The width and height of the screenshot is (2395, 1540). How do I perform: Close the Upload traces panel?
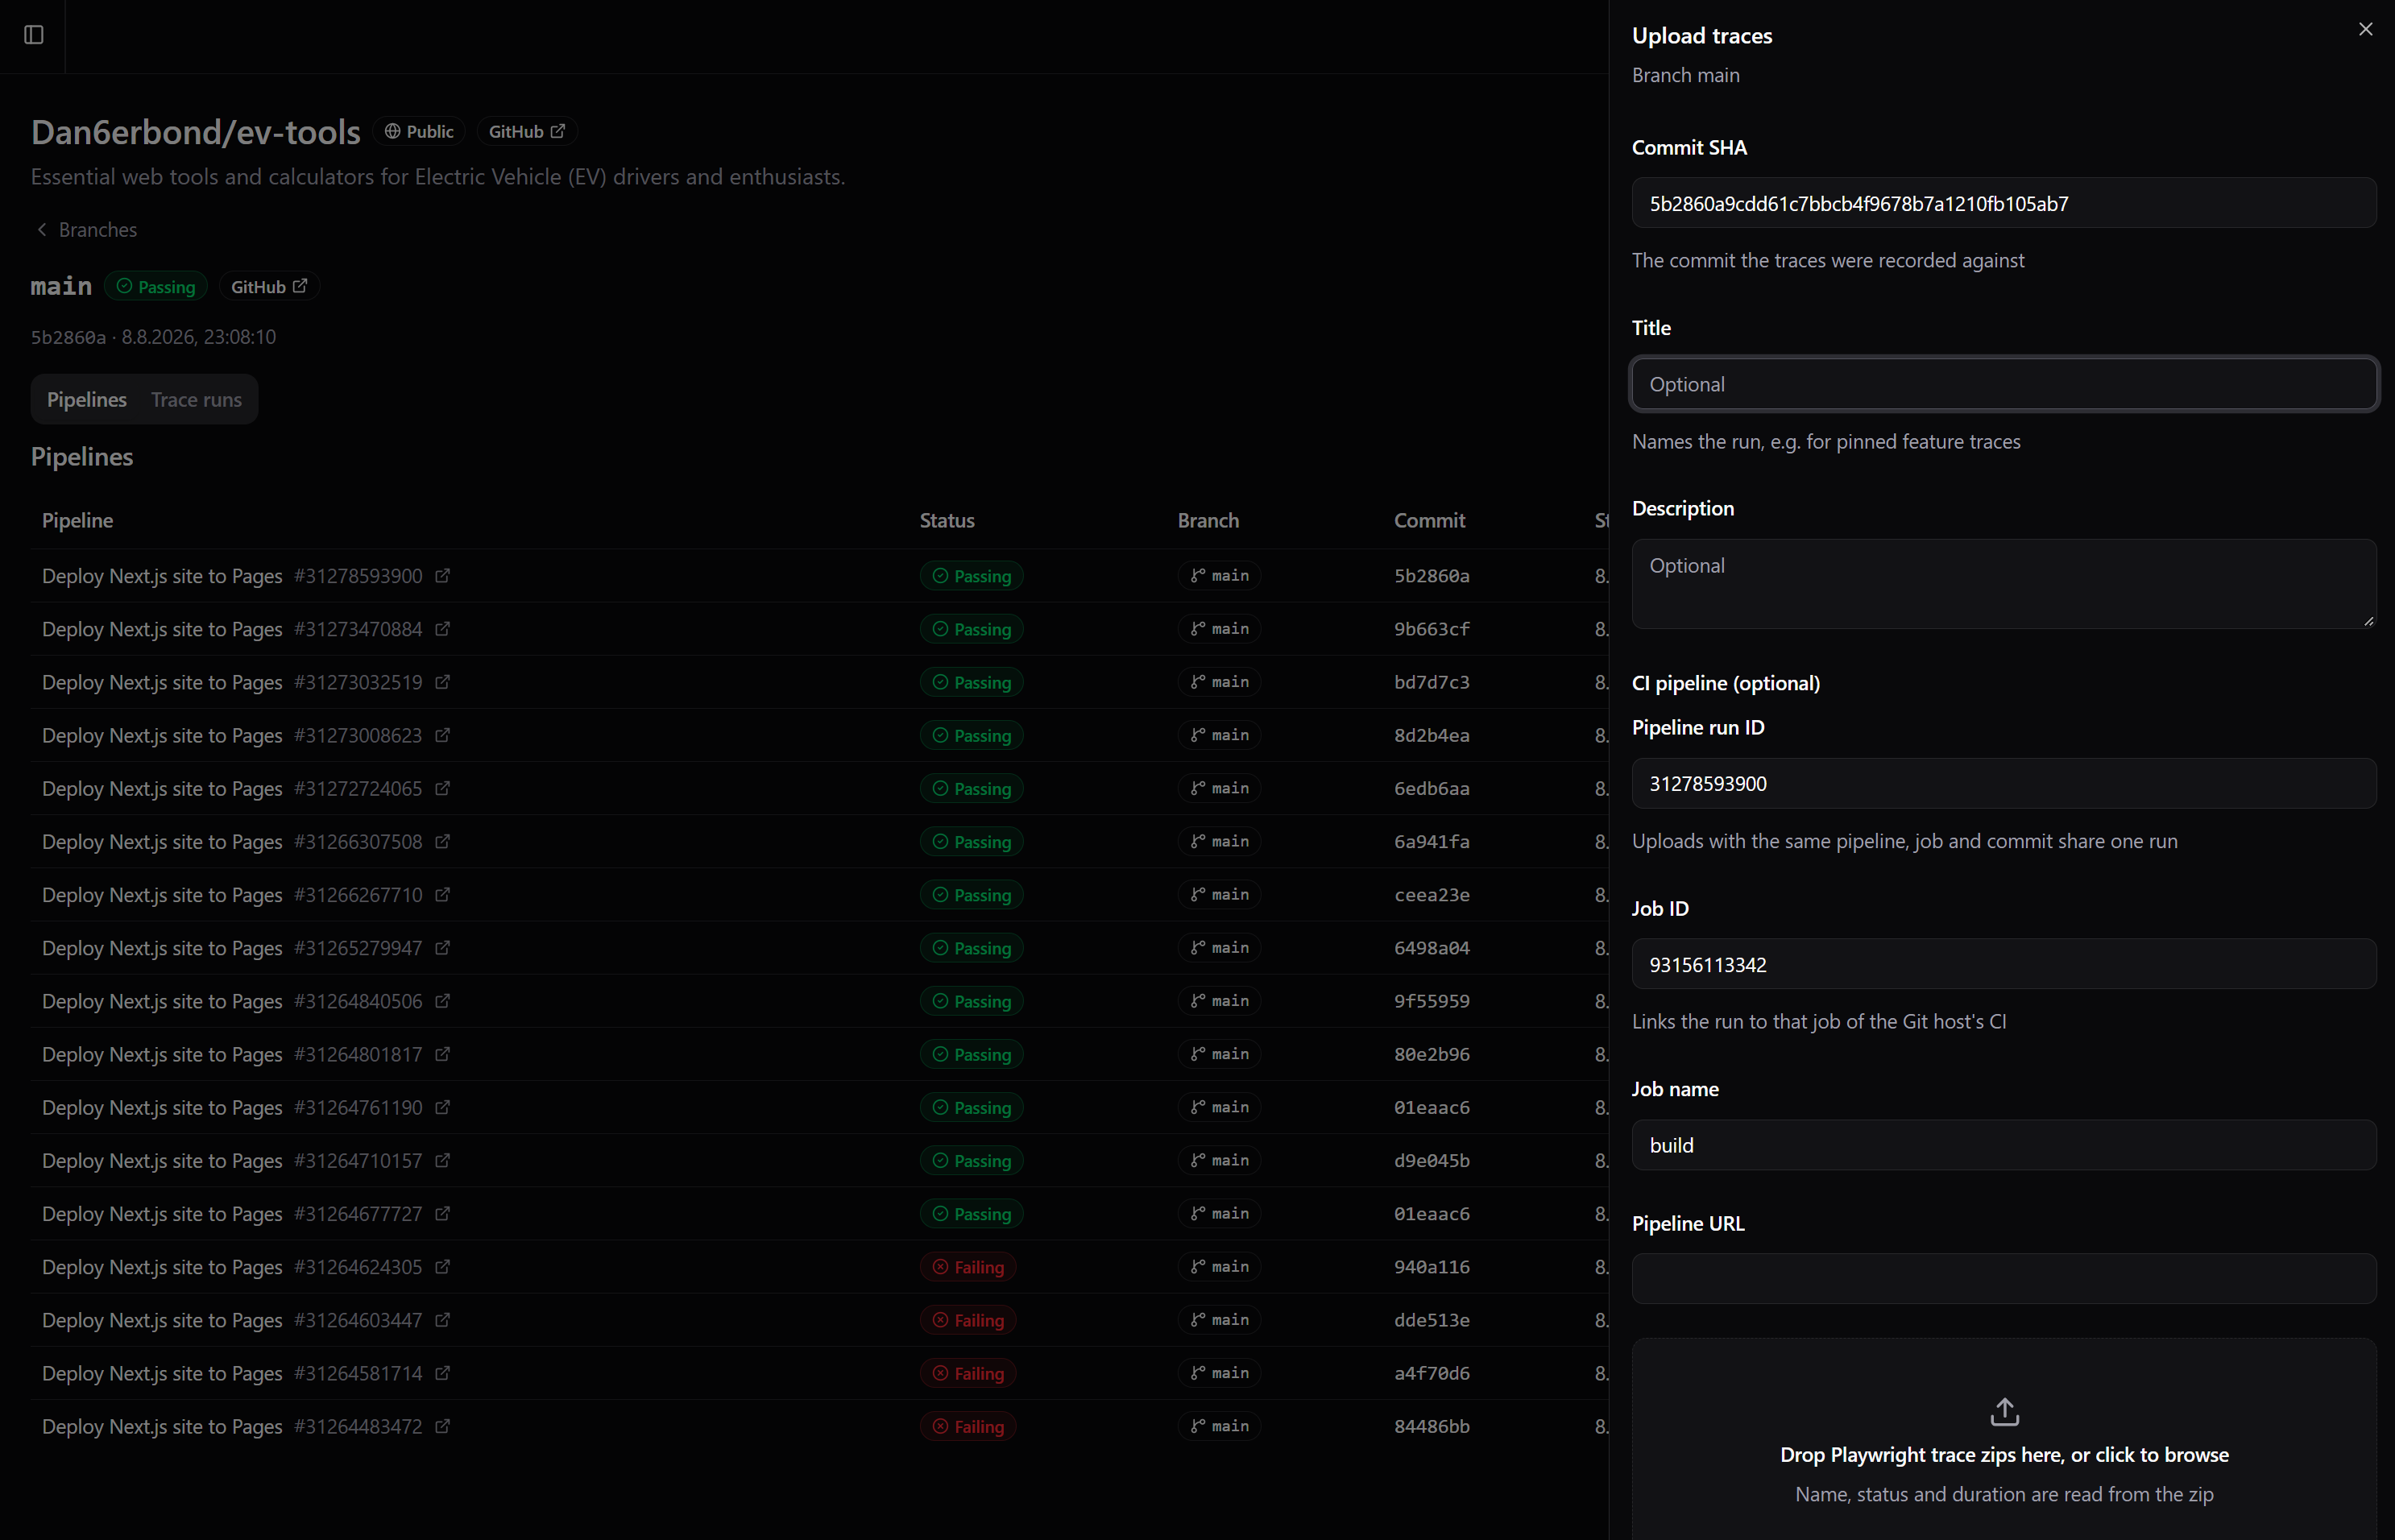2365,29
